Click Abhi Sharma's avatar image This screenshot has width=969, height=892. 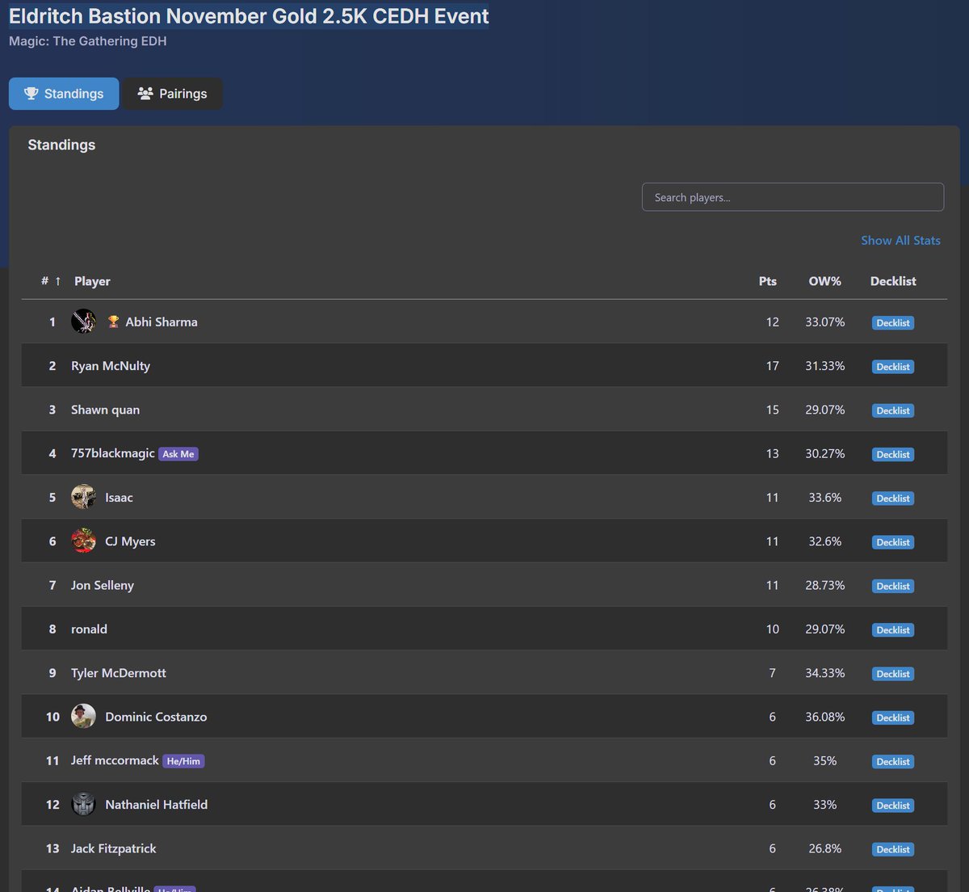pos(83,322)
